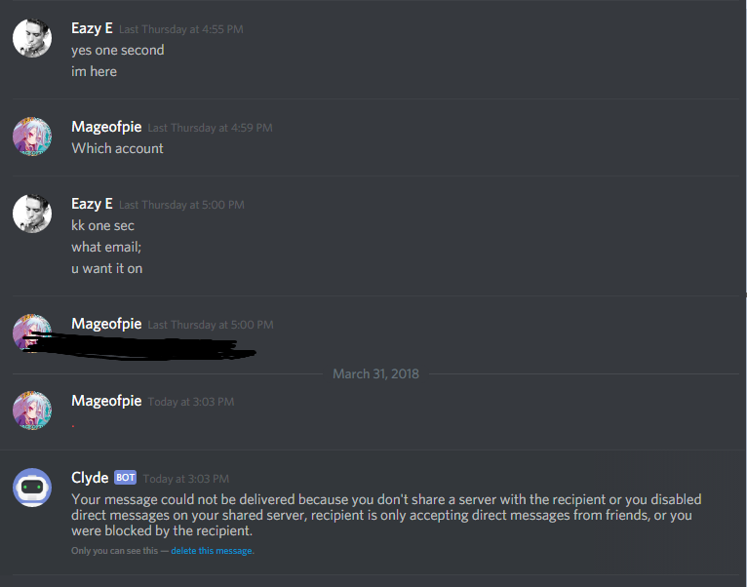Open the Clyde username
The image size is (747, 587).
(90, 478)
